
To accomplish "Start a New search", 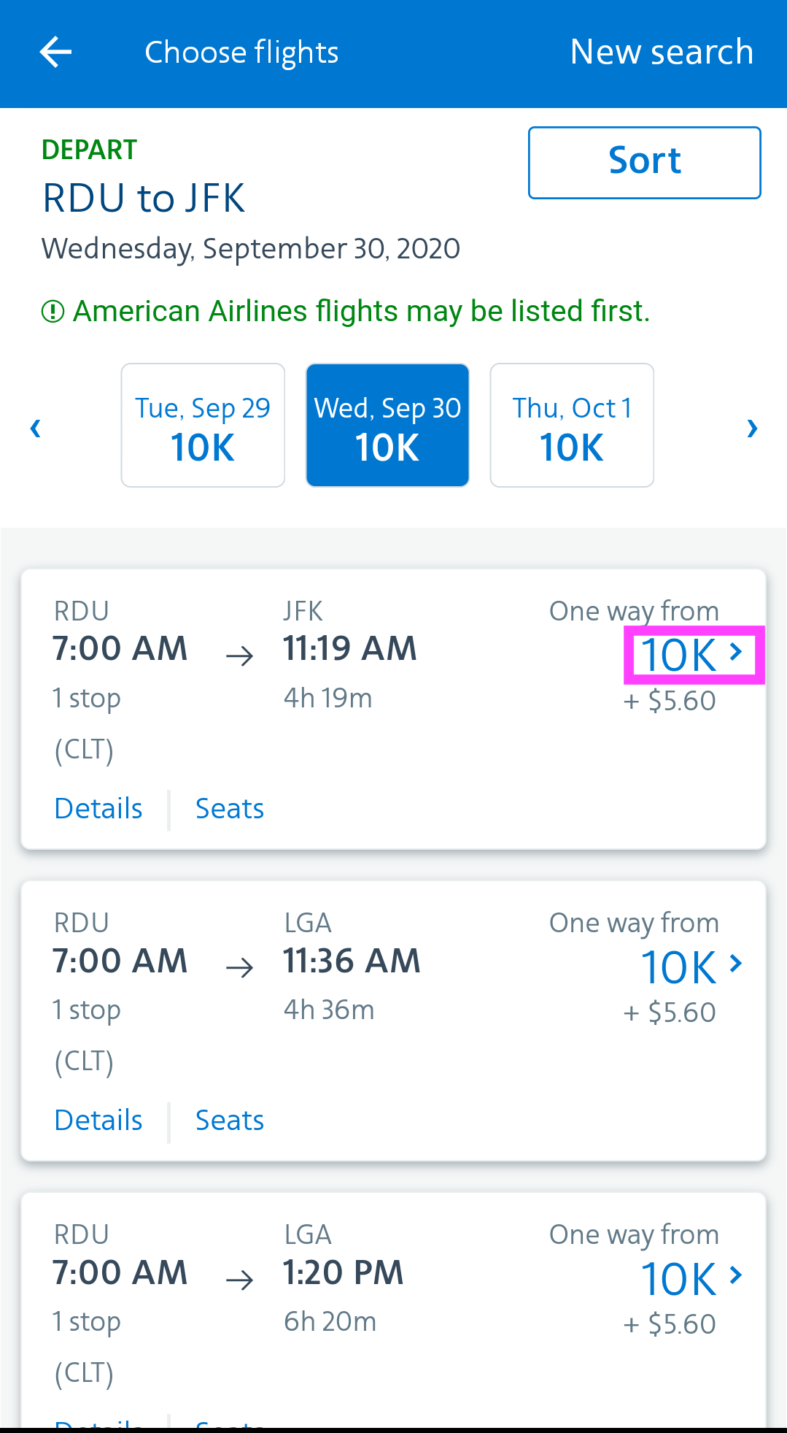I will point(662,53).
